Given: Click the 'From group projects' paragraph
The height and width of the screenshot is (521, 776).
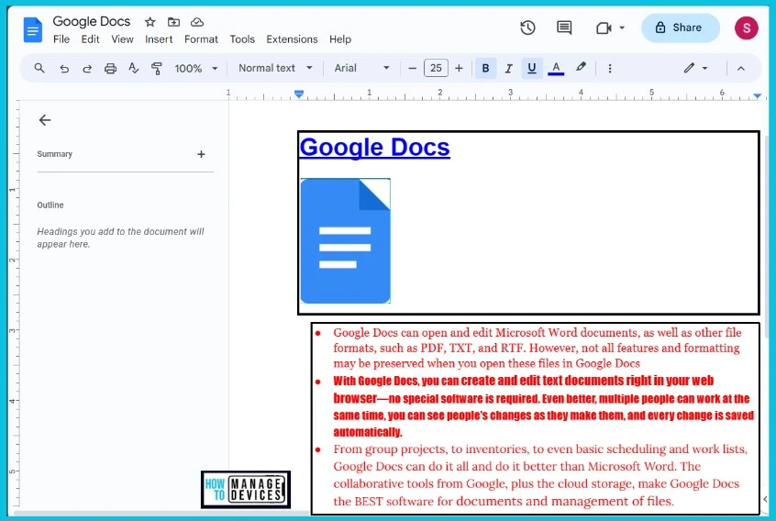Looking at the screenshot, I should point(540,475).
